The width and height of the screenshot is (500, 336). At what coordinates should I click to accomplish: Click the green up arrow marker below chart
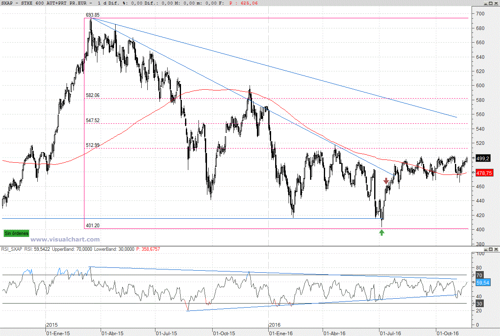pos(381,232)
